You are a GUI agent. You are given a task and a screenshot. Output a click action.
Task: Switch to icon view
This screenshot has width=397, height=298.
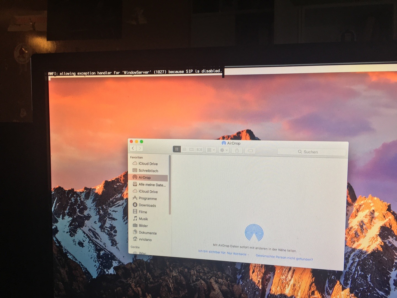tap(177, 149)
